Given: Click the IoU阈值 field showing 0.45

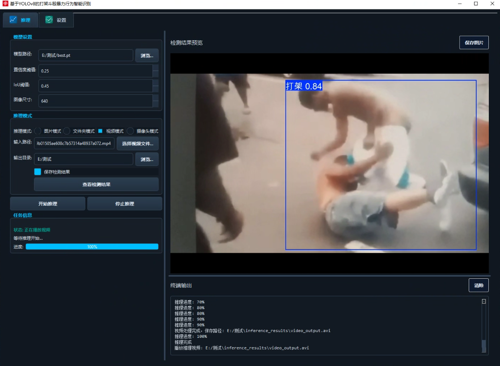Looking at the screenshot, I should 96,86.
